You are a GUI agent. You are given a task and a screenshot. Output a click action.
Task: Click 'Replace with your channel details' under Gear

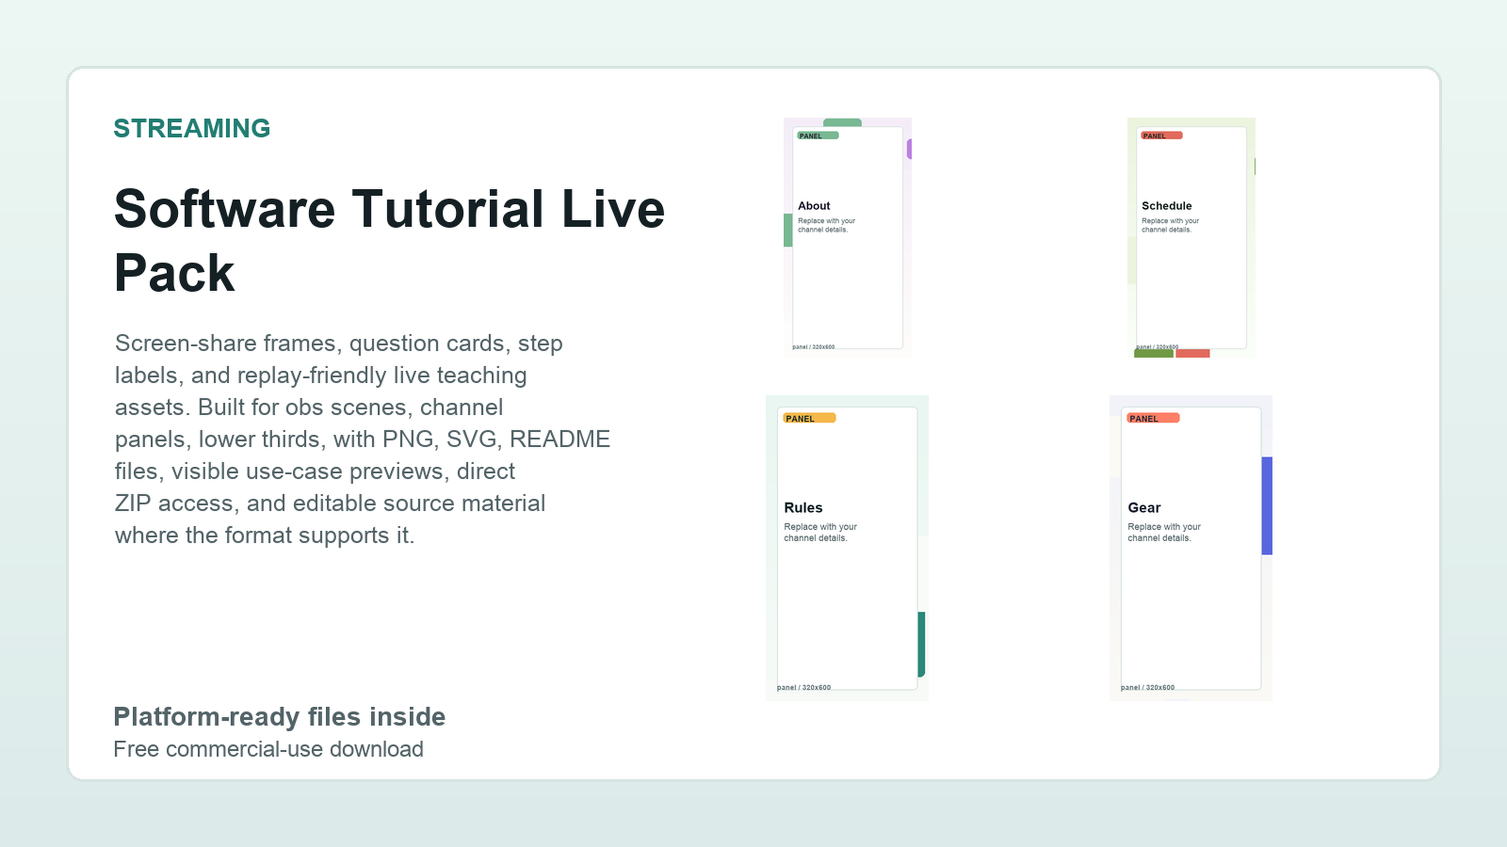[x=1164, y=533]
